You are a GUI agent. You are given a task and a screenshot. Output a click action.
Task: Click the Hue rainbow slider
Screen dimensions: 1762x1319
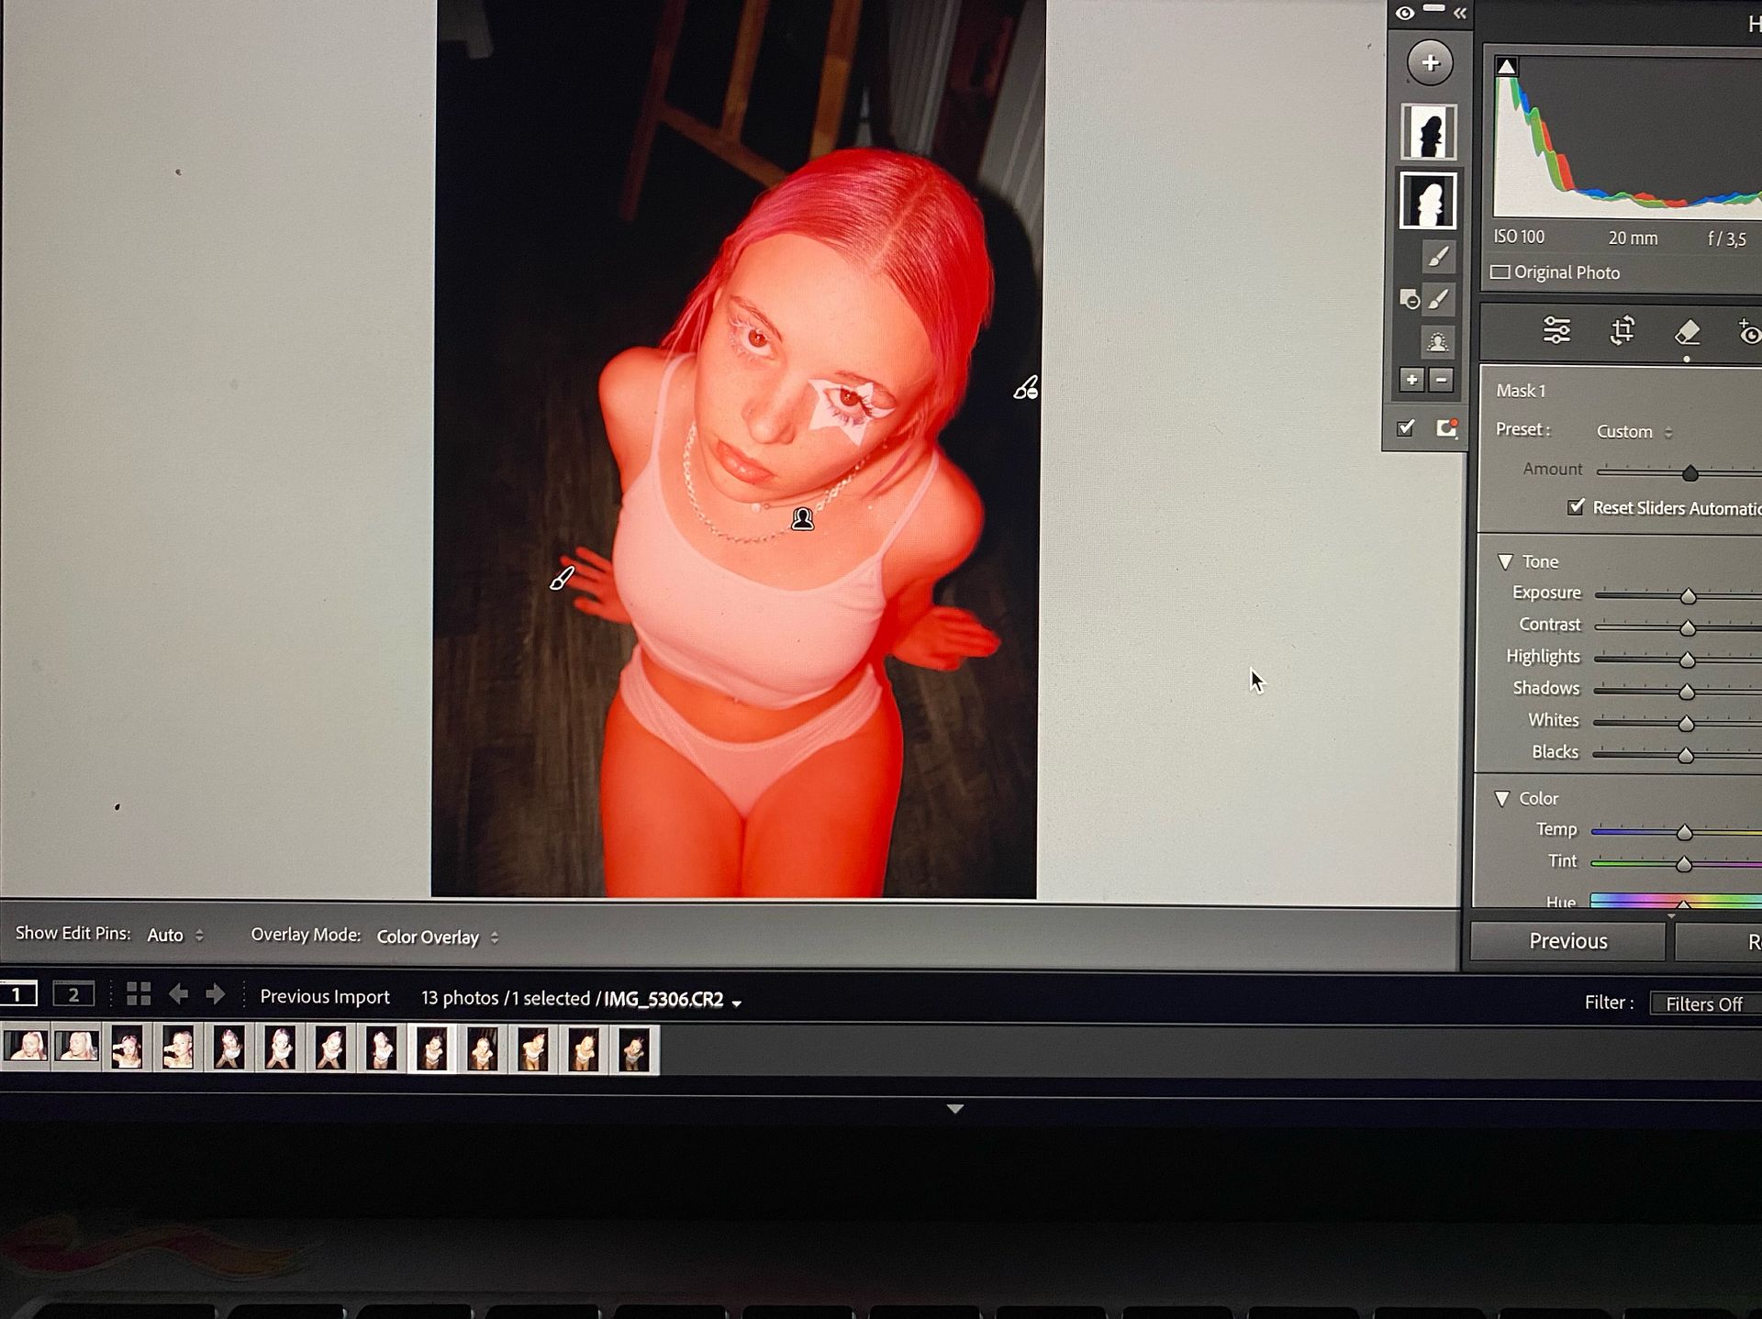click(x=1676, y=902)
